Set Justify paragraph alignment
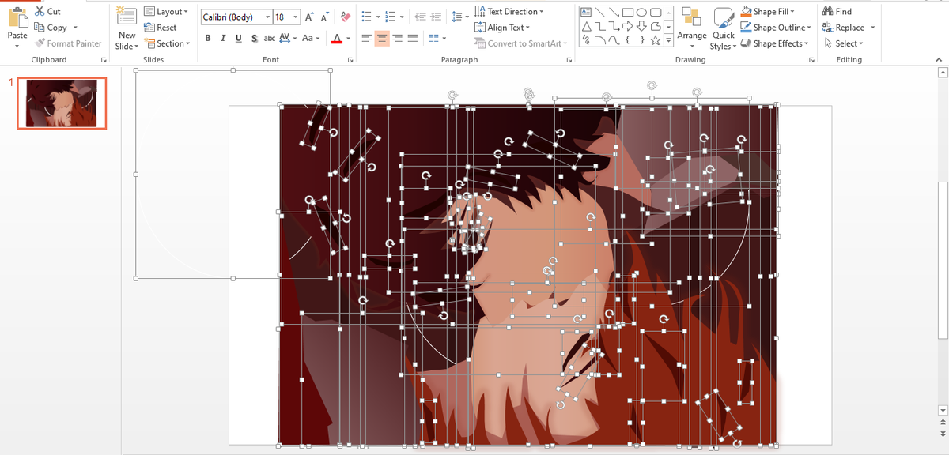 click(412, 39)
